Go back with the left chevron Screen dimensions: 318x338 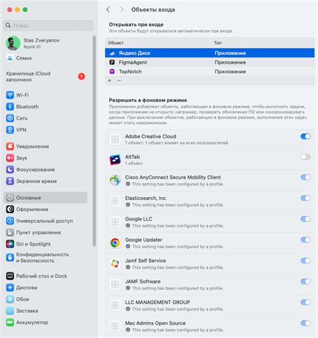[108, 9]
